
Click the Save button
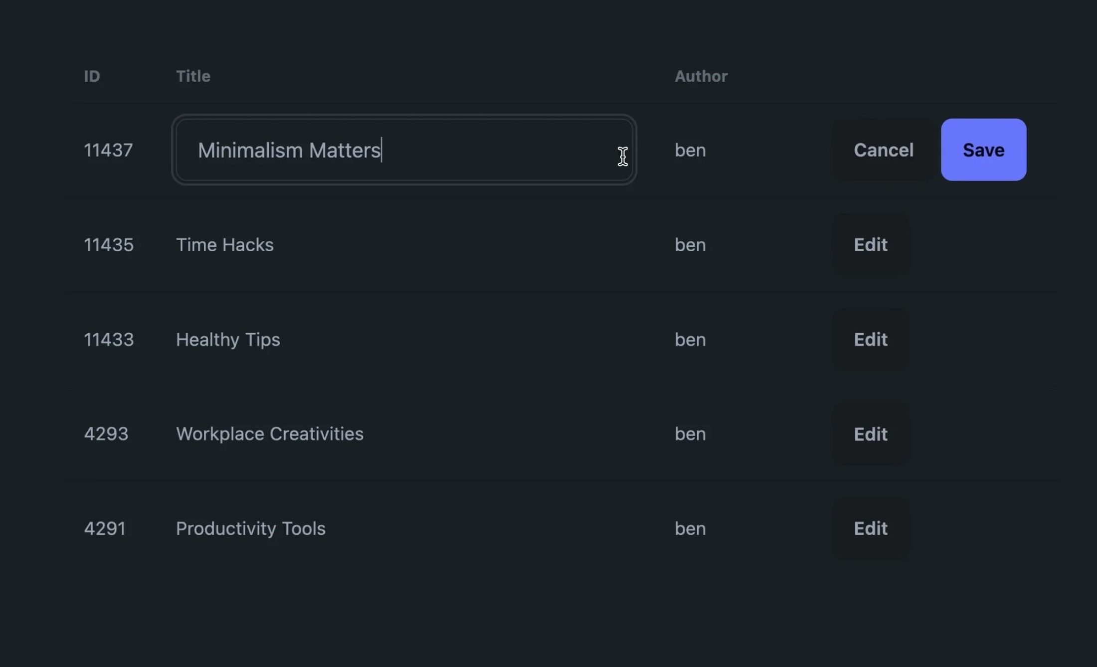click(983, 150)
